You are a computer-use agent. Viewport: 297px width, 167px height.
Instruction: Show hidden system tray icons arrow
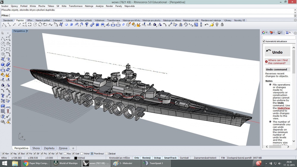[266, 163]
